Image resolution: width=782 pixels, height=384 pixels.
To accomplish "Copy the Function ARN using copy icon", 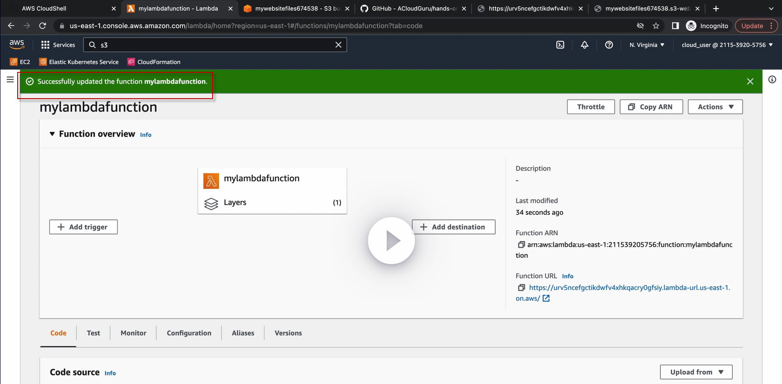I will pyautogui.click(x=521, y=245).
